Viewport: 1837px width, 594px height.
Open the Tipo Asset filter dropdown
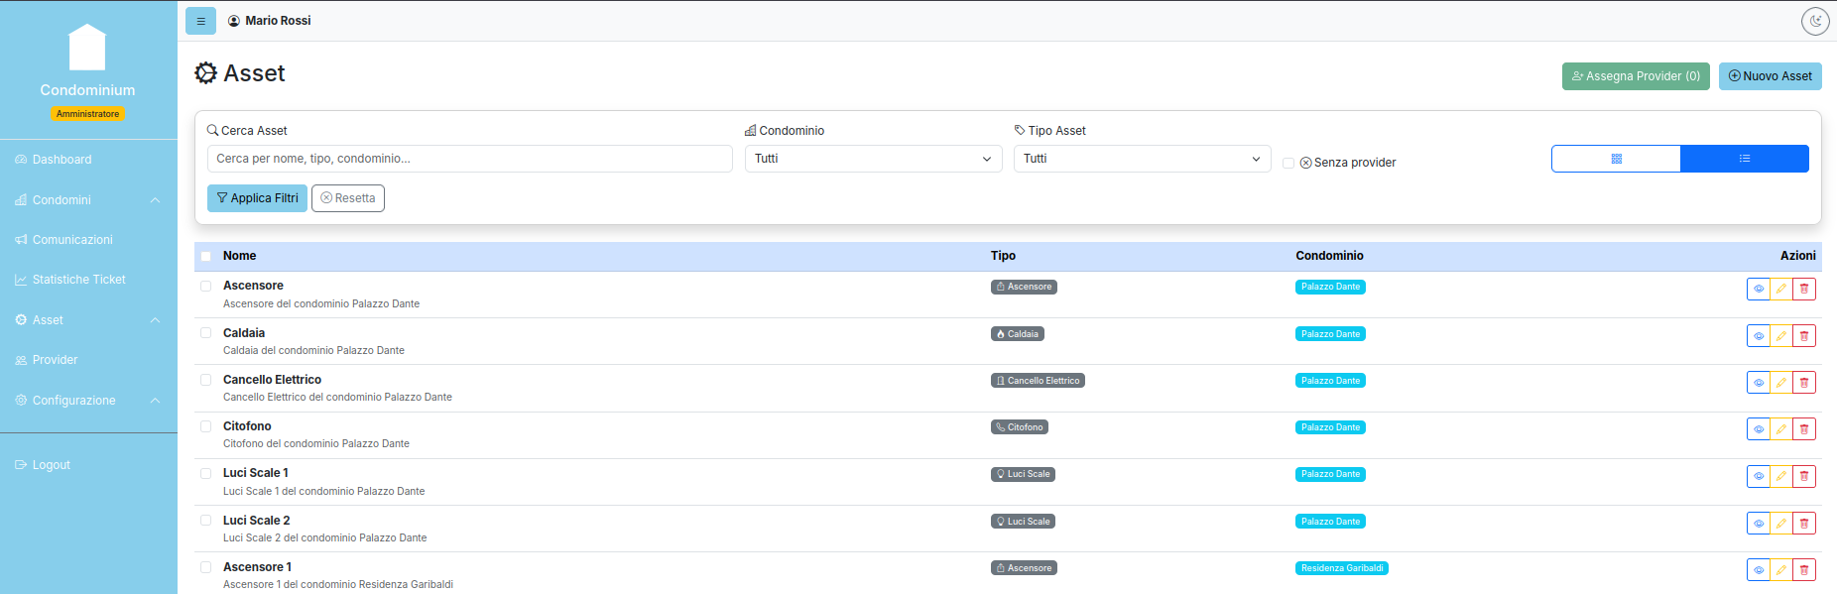[x=1142, y=159]
